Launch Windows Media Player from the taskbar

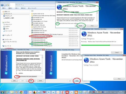pos(17,92)
